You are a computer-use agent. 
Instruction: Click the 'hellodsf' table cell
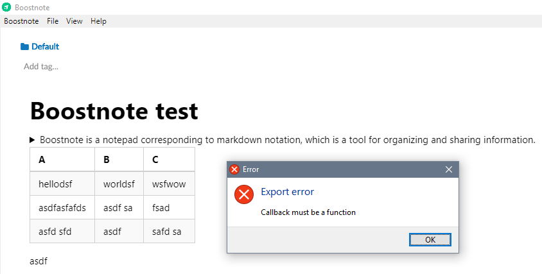pos(62,184)
